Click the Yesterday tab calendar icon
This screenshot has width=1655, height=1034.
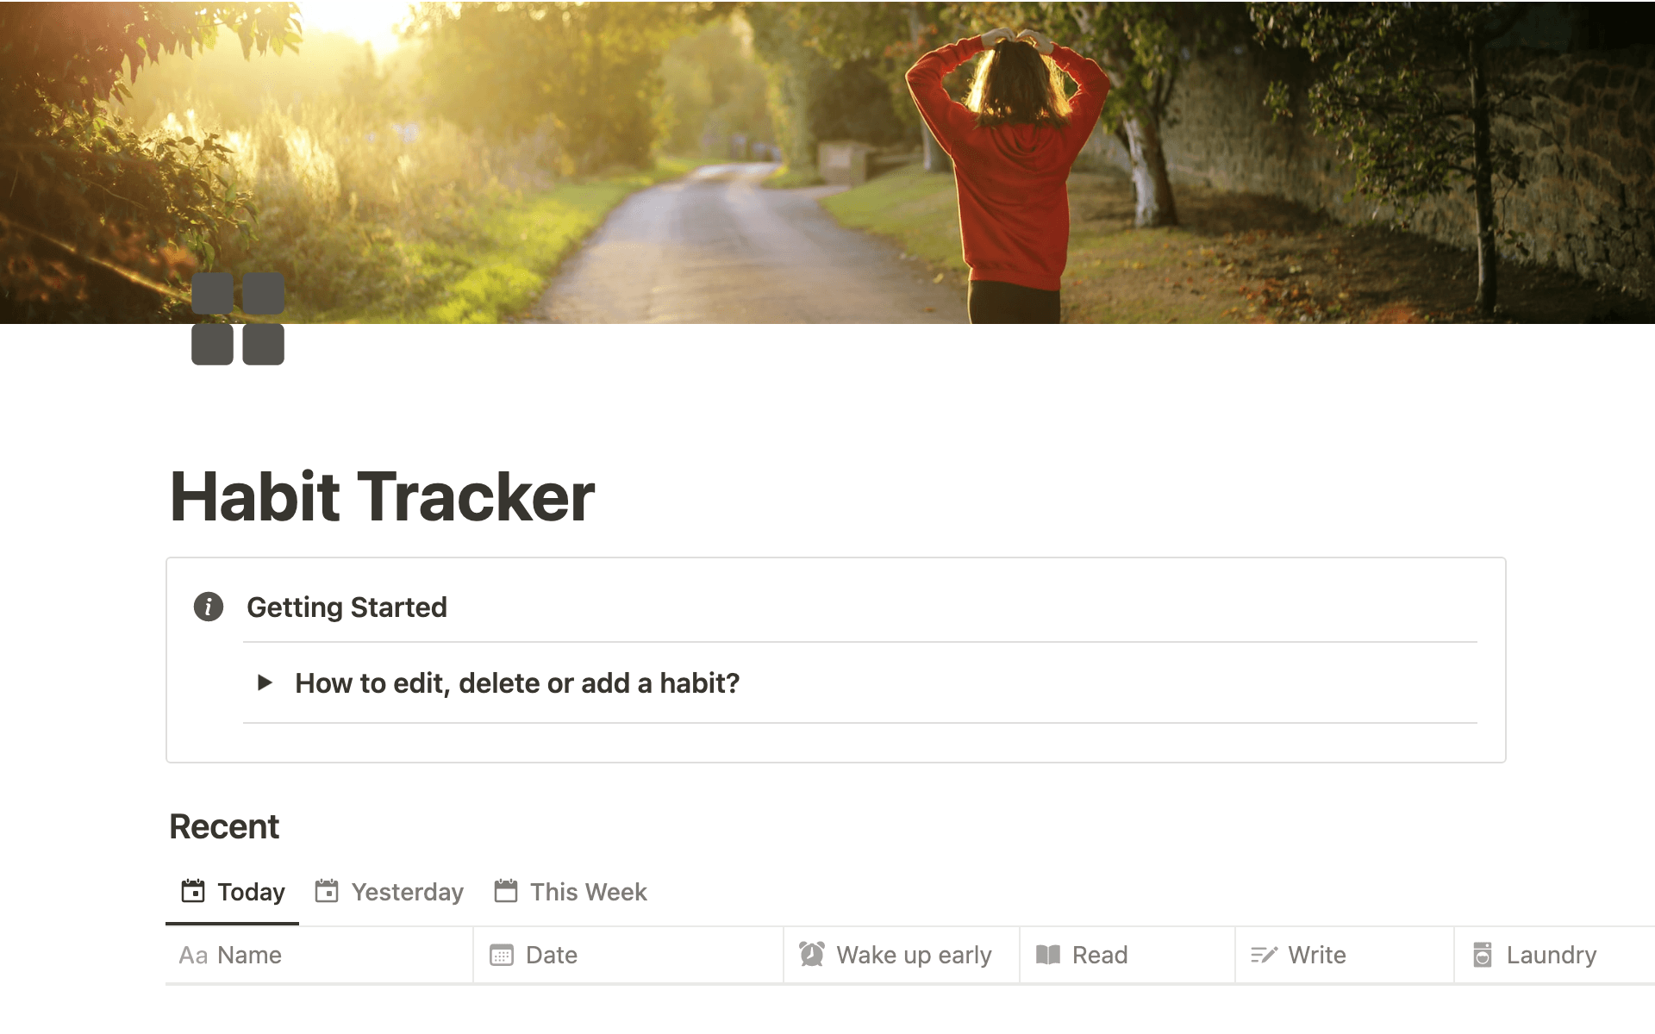327,891
